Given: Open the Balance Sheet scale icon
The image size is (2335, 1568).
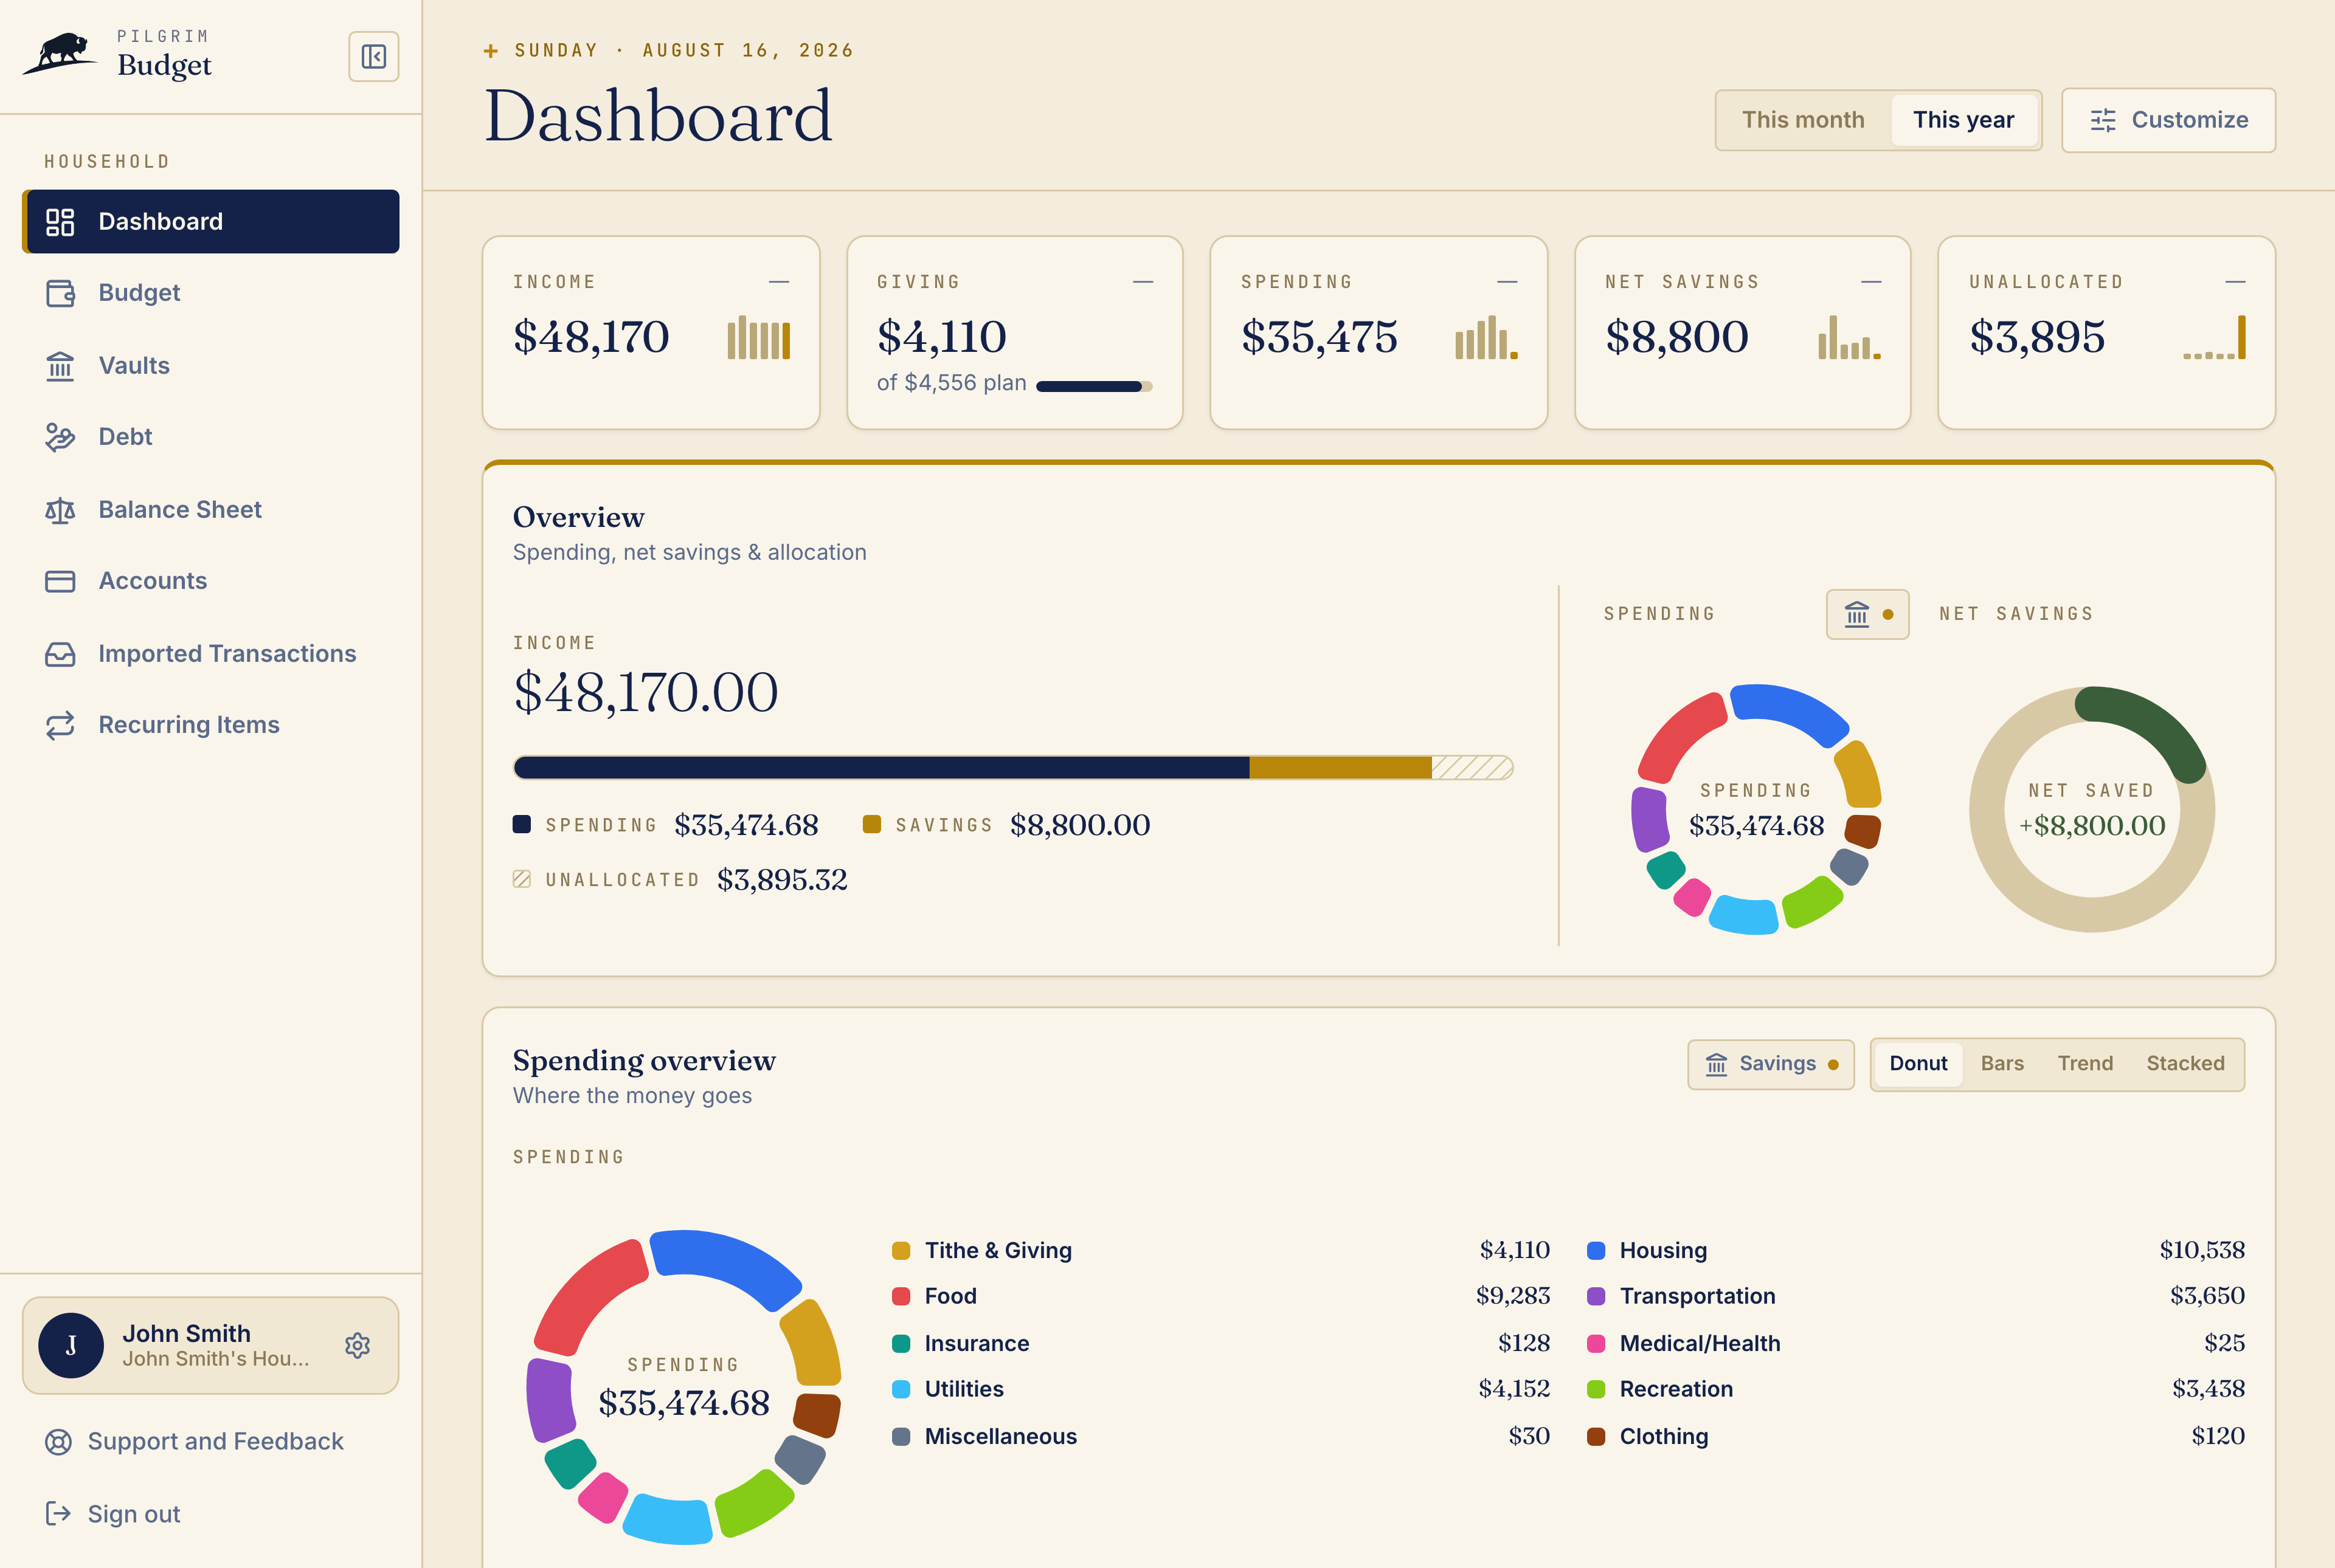Looking at the screenshot, I should pos(60,510).
